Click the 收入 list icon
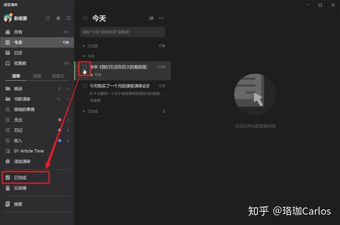 coord(7,141)
